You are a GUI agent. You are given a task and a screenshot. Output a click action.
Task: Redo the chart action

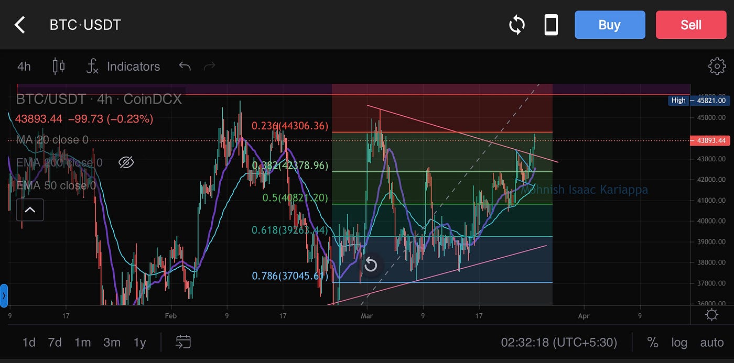pyautogui.click(x=209, y=67)
